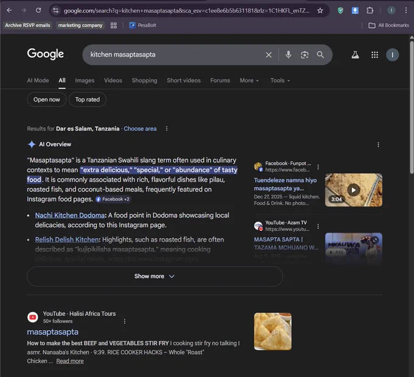Open the marketing company bookmark
This screenshot has height=377, width=414.
(x=80, y=26)
